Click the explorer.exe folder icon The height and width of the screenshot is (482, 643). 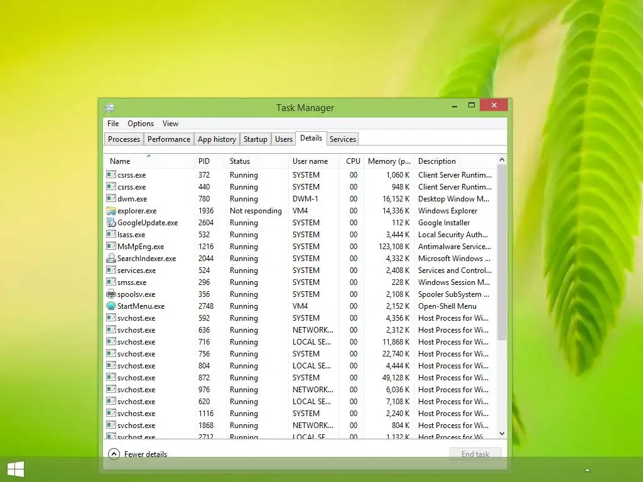click(111, 211)
